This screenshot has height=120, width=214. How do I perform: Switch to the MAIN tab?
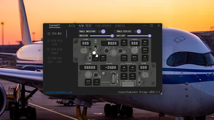tap(72, 26)
